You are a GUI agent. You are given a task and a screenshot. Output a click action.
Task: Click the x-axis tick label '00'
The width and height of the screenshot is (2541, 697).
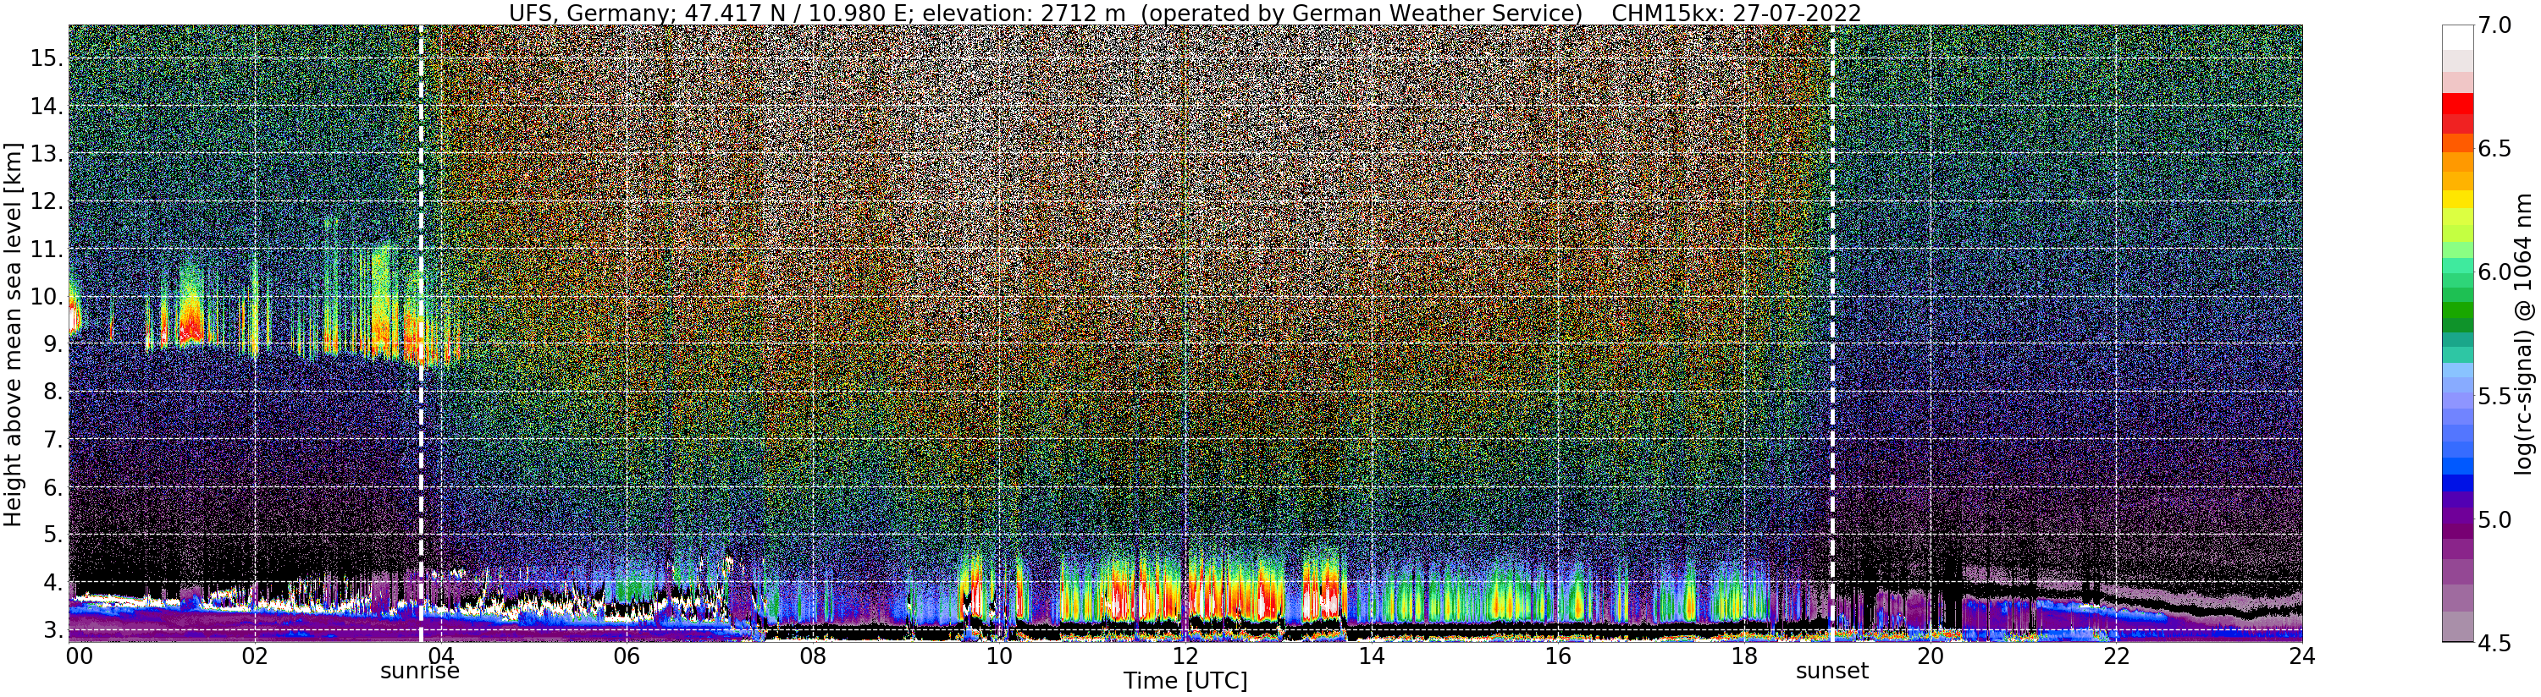click(78, 656)
